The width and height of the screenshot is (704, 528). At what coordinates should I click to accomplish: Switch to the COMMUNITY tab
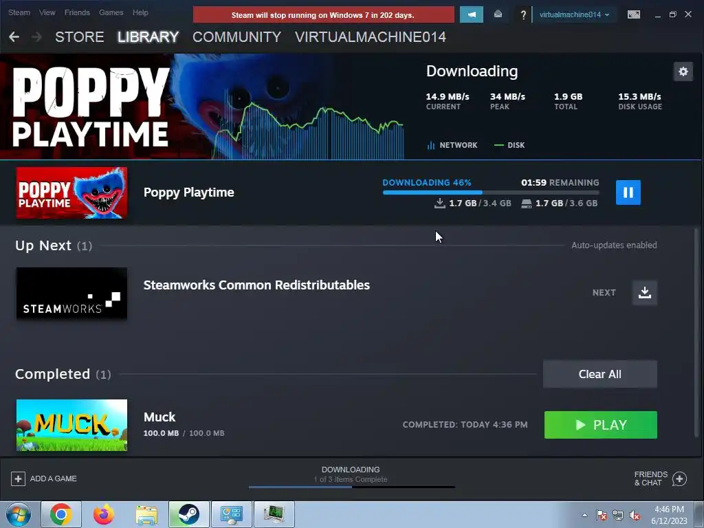(236, 37)
